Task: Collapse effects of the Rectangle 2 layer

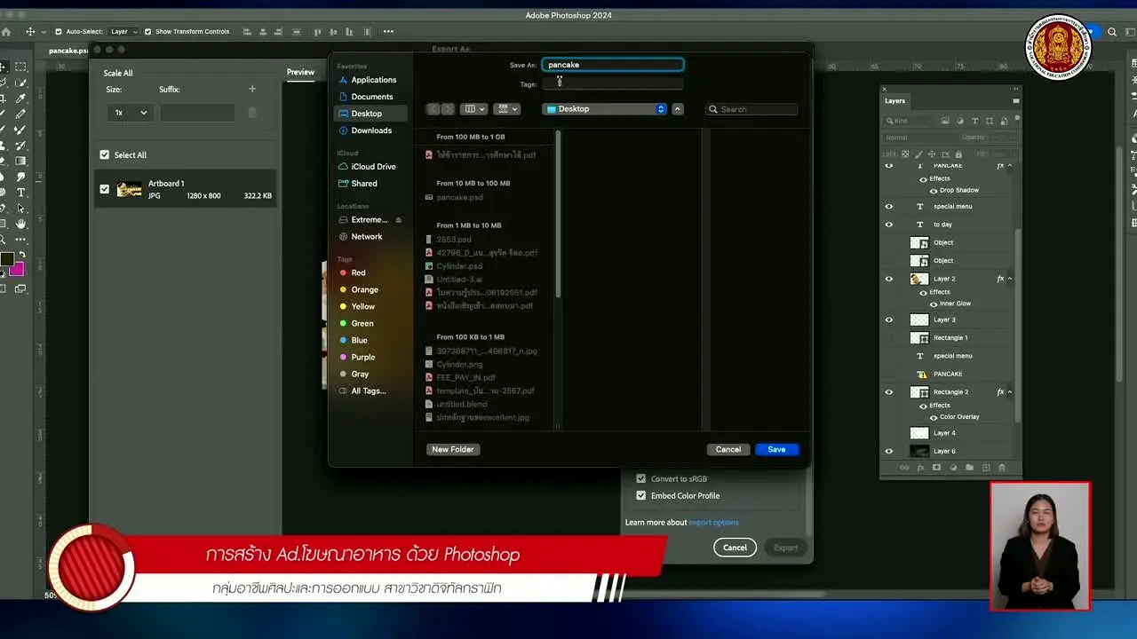Action: (x=1009, y=392)
